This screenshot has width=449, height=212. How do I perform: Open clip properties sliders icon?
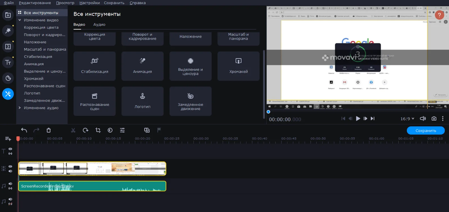[x=122, y=130]
